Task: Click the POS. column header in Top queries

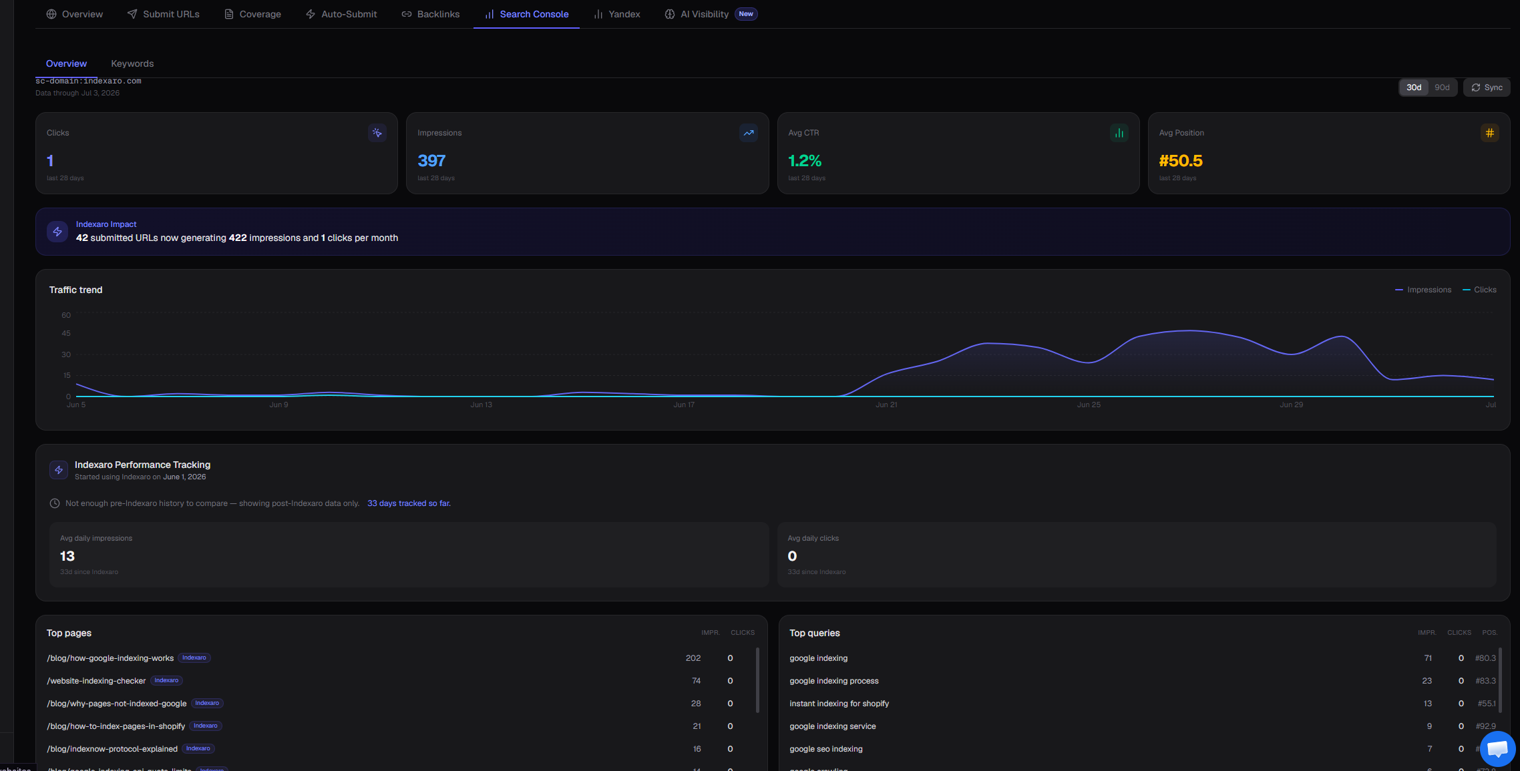Action: tap(1490, 633)
